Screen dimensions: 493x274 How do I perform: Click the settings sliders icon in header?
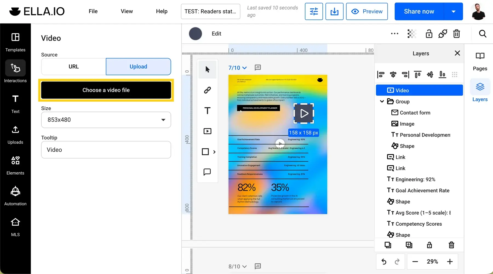(314, 11)
